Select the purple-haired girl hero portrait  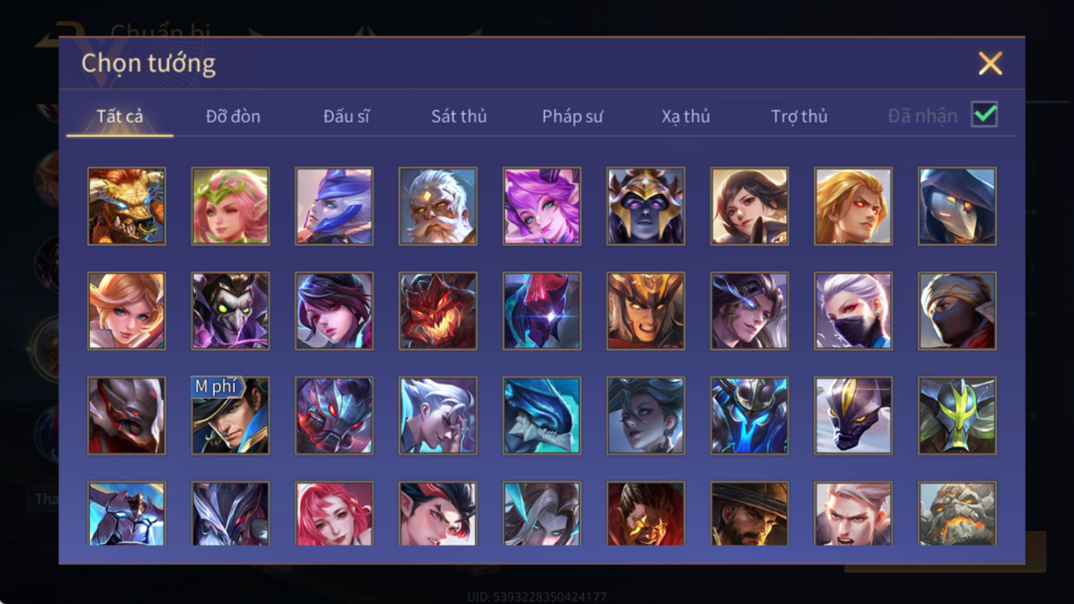coord(541,206)
